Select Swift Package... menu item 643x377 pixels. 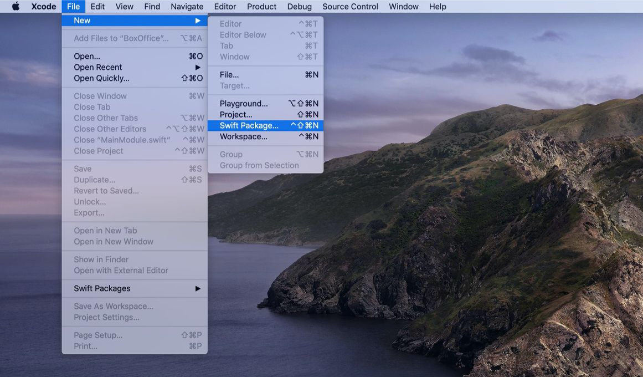pyautogui.click(x=265, y=126)
